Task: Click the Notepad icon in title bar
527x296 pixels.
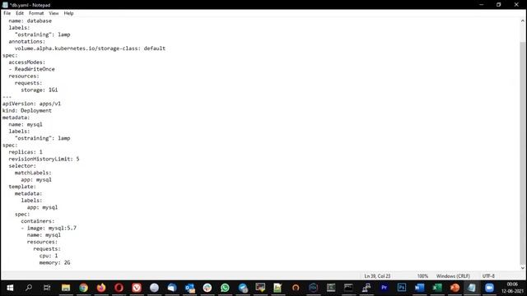Action: click(x=5, y=5)
